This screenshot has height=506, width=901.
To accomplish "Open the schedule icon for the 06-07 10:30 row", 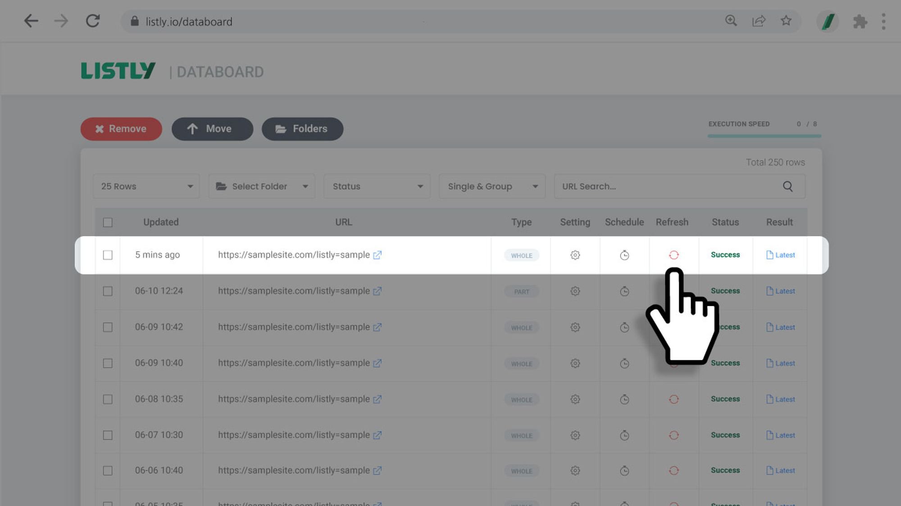I will point(624,435).
